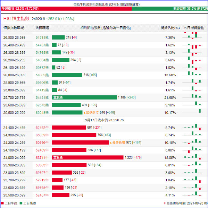The height and width of the screenshot is (208, 208).
Task: Click the red 上日牛證 legend square
Action: (x=2, y=203)
